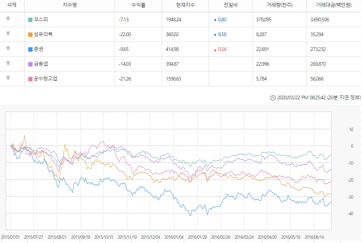Viewport: 362px width, 243px height.
Task: Click the 지수명 column header
Action: 70,5
